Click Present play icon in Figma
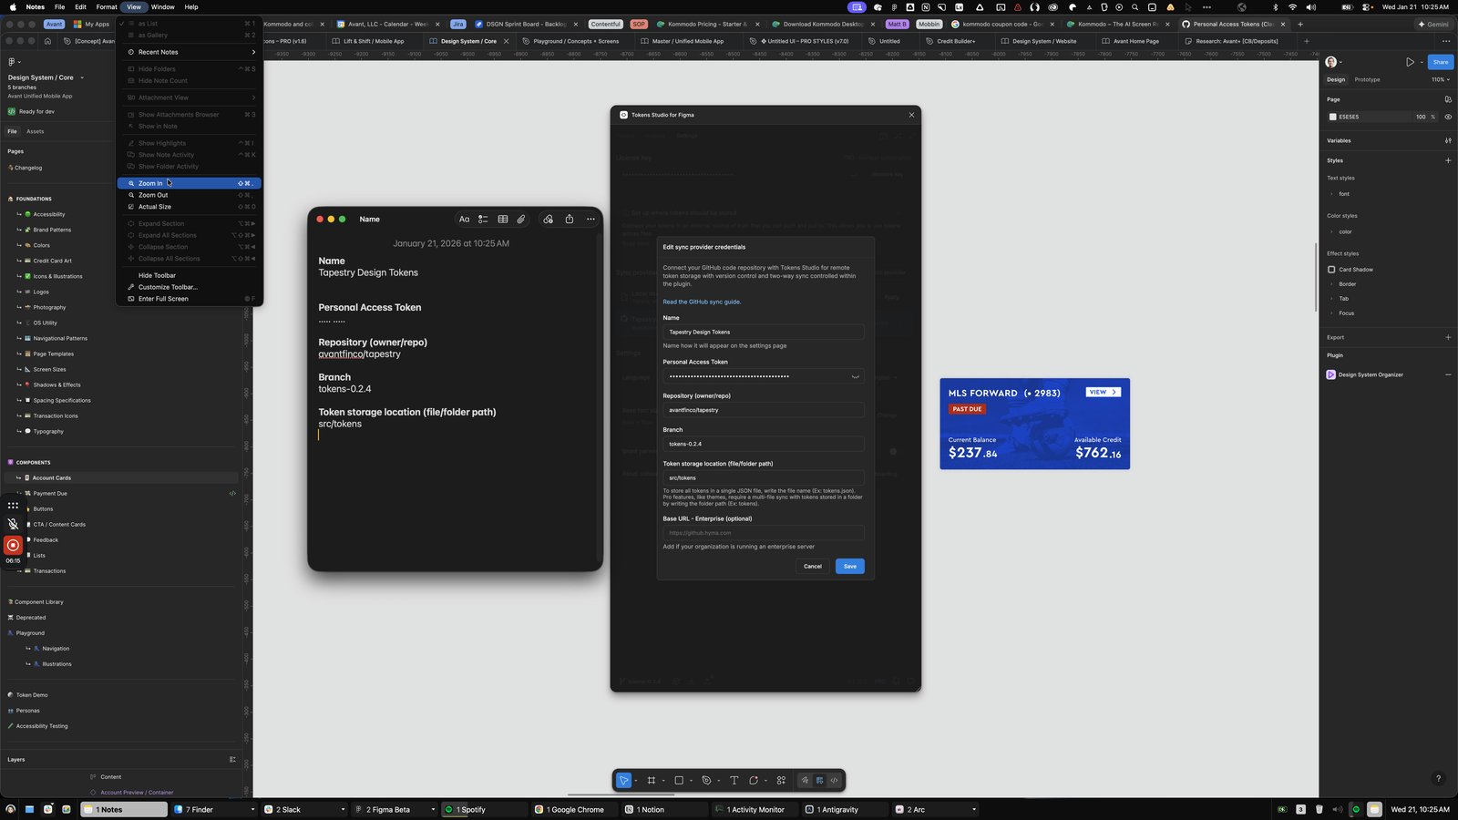The height and width of the screenshot is (820, 1458). 1410,62
